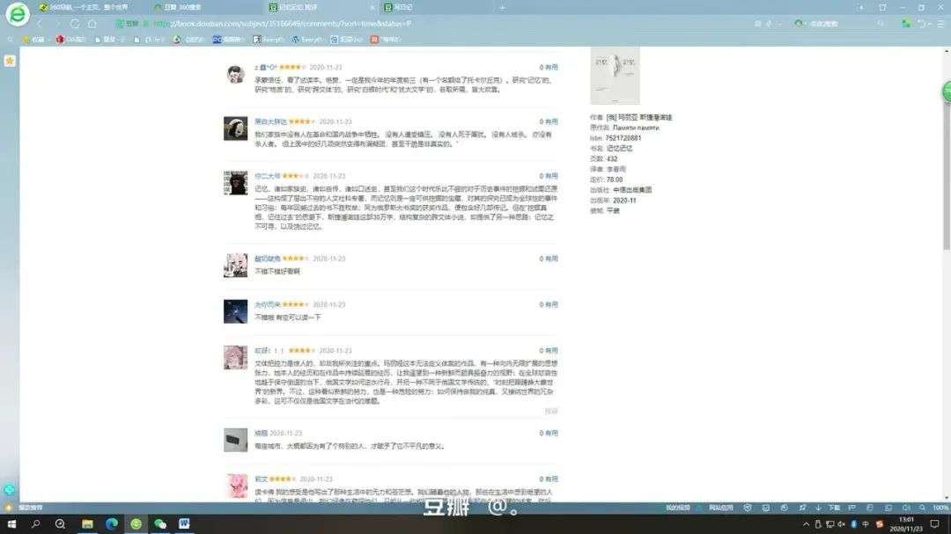This screenshot has width=951, height=534.
Task: Click the status bar shield security icon
Action: [x=748, y=508]
